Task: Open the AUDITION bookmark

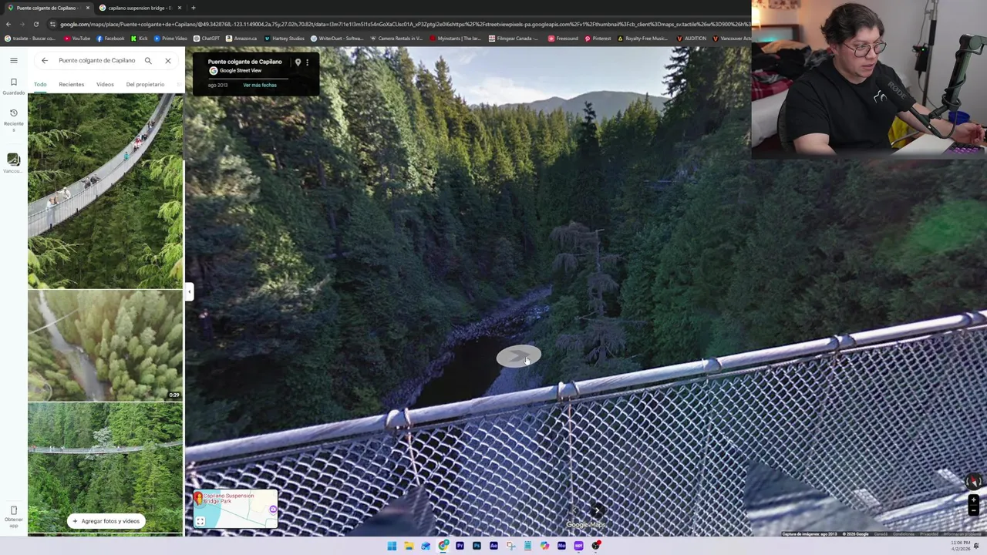Action: pyautogui.click(x=691, y=39)
